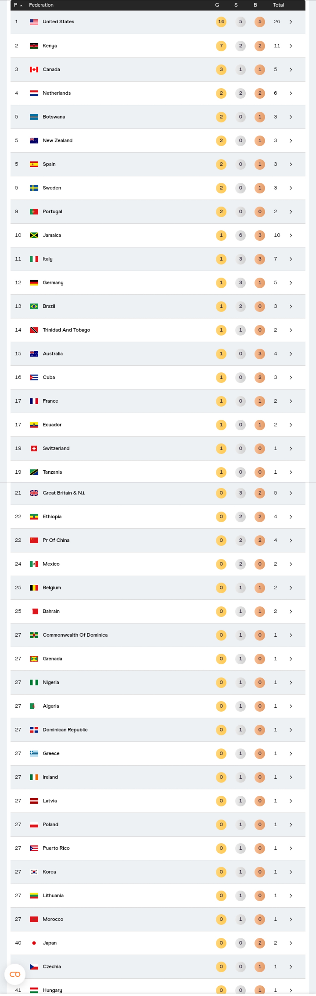Click the Canada flag icon
The width and height of the screenshot is (316, 996).
coord(34,70)
